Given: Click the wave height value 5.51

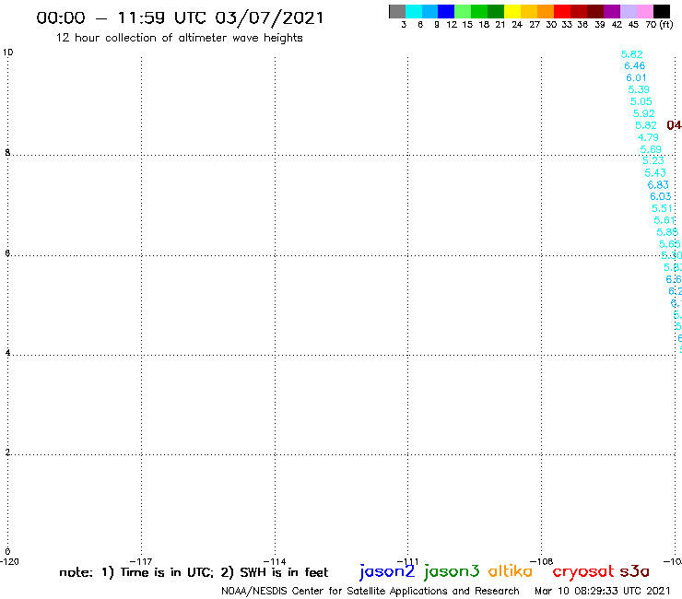Looking at the screenshot, I should click(662, 209).
